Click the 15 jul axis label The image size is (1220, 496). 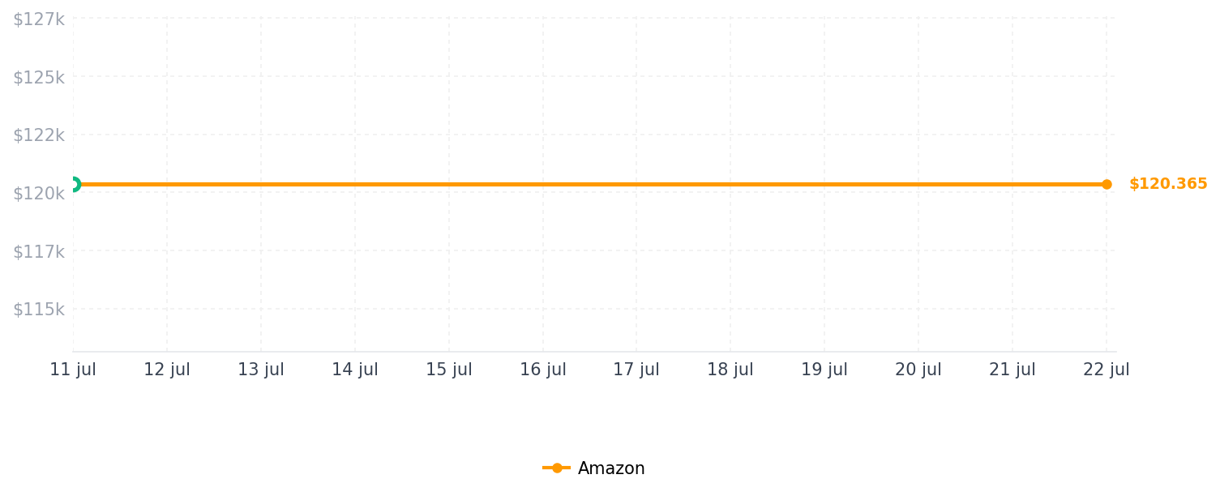(x=449, y=370)
